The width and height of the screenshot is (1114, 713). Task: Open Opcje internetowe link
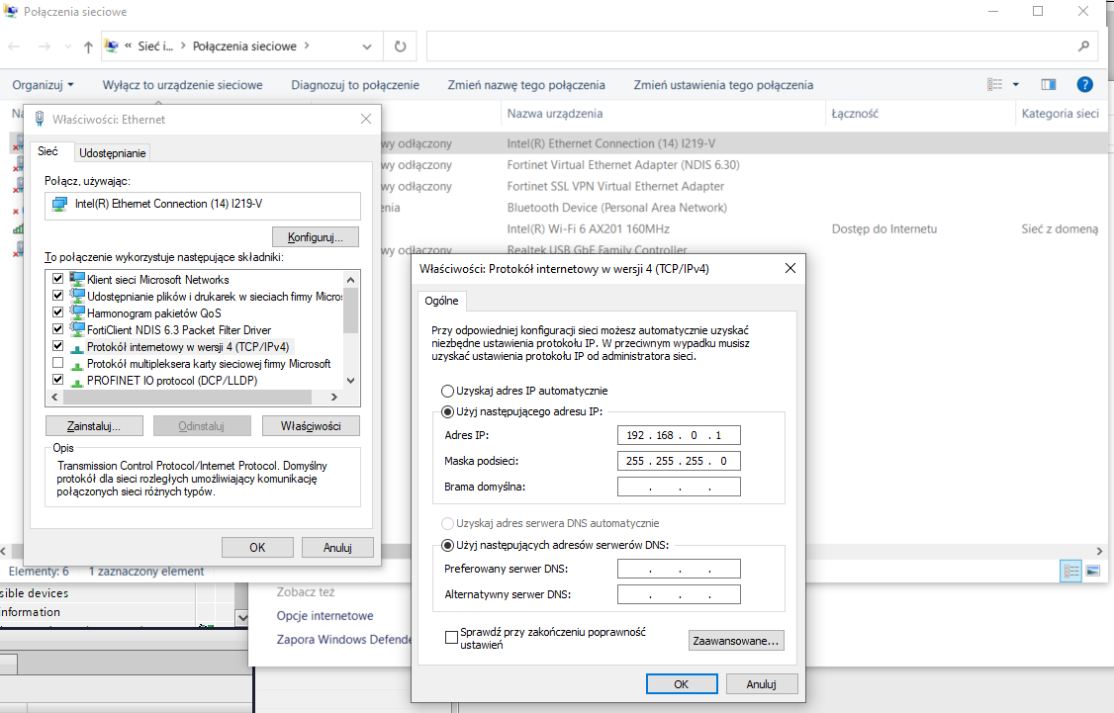click(x=325, y=616)
